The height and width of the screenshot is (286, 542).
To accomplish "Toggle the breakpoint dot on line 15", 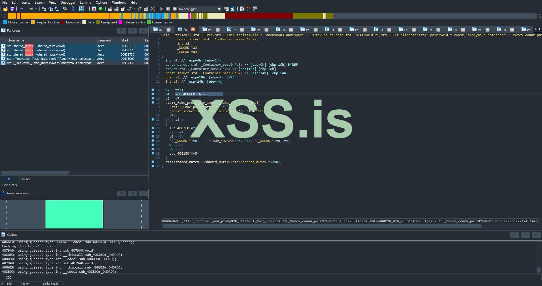I will [153, 94].
